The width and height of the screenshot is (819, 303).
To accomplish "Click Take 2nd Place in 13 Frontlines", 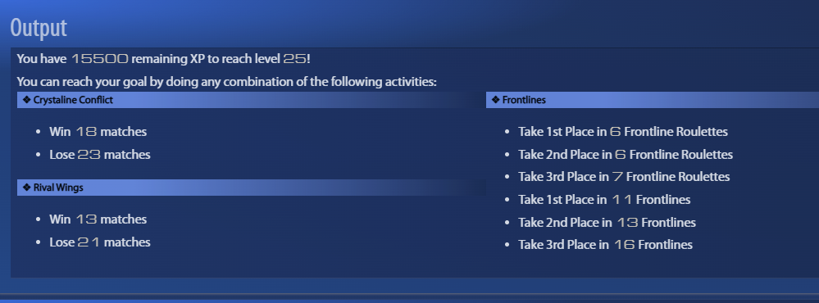I will (607, 223).
